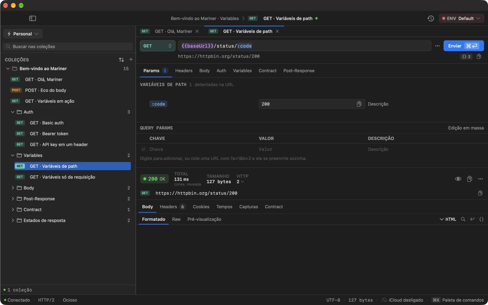Change the GET method dropdown

click(157, 46)
